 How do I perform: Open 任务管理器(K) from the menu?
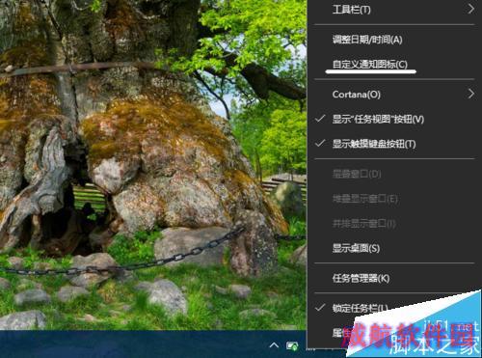click(394, 278)
